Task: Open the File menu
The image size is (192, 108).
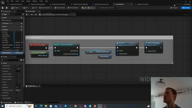Action: click(7, 1)
